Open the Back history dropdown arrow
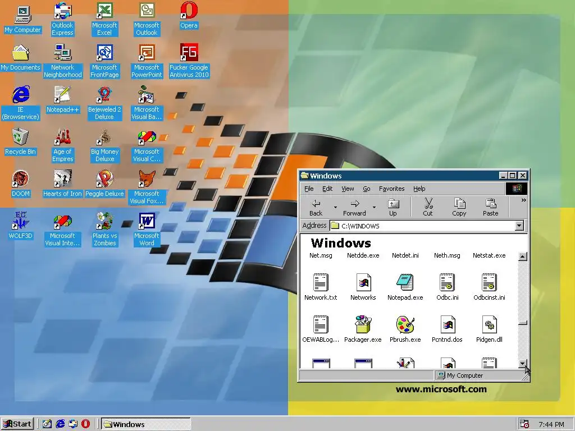Viewport: 575px width, 431px height. (335, 208)
